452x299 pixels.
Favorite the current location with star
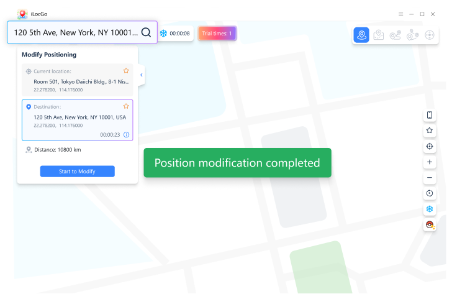pos(126,71)
